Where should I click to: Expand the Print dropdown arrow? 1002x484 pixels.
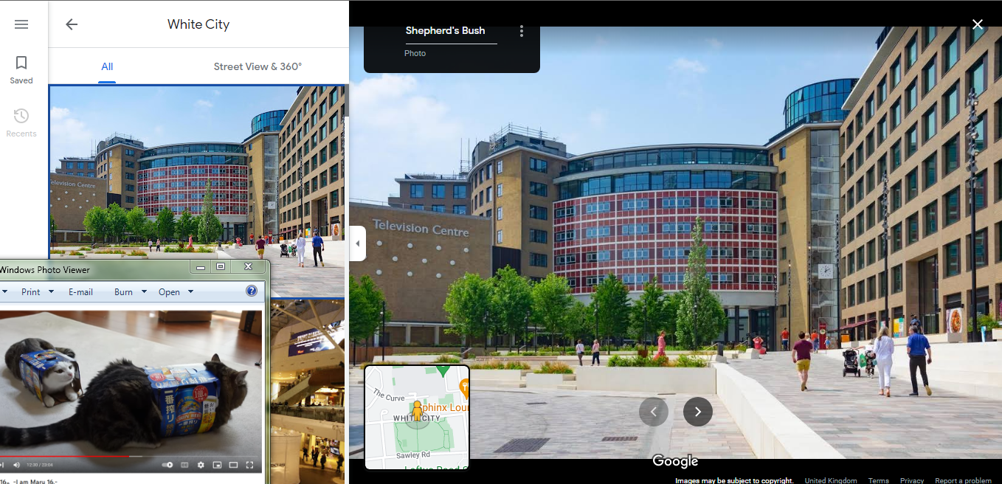[x=51, y=292]
